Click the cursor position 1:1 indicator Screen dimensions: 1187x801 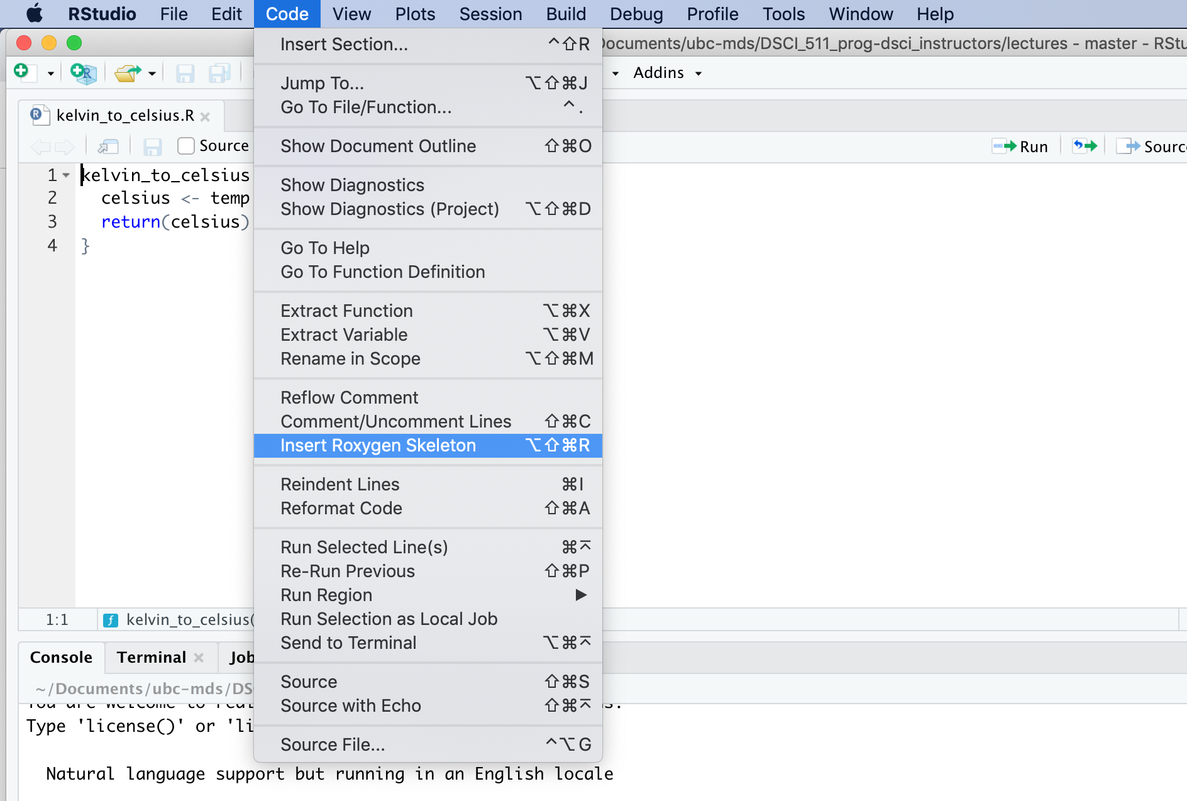(x=57, y=620)
